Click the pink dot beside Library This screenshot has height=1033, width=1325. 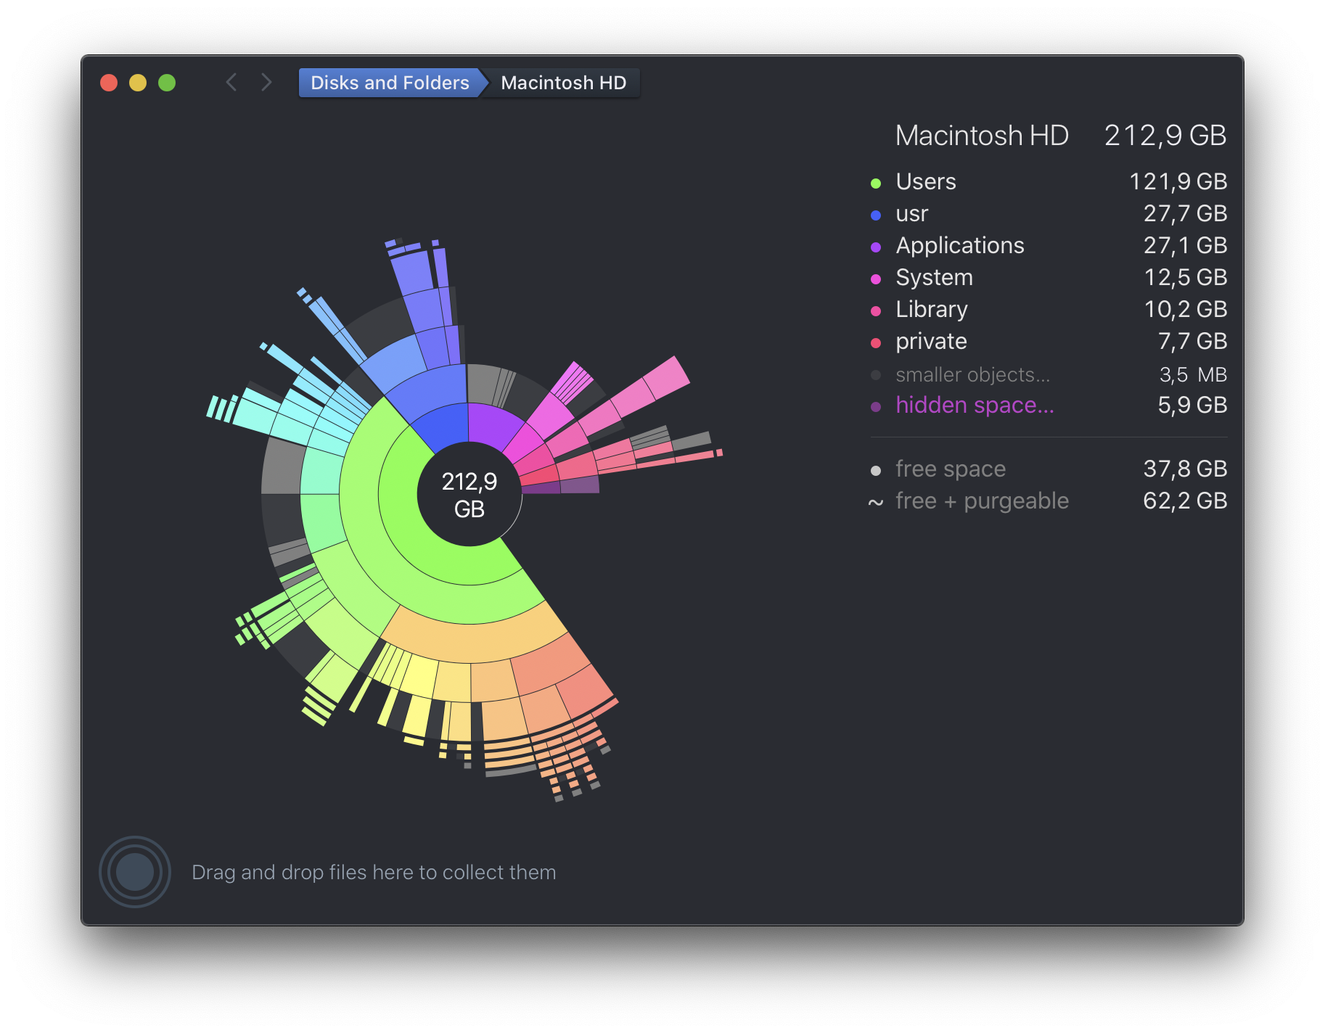pos(876,310)
